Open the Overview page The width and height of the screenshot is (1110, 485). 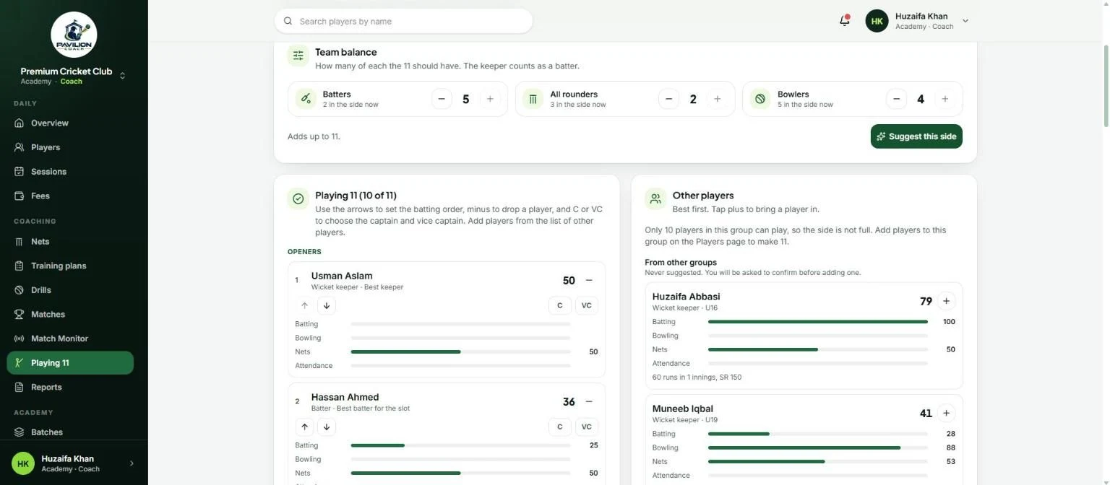70,123
